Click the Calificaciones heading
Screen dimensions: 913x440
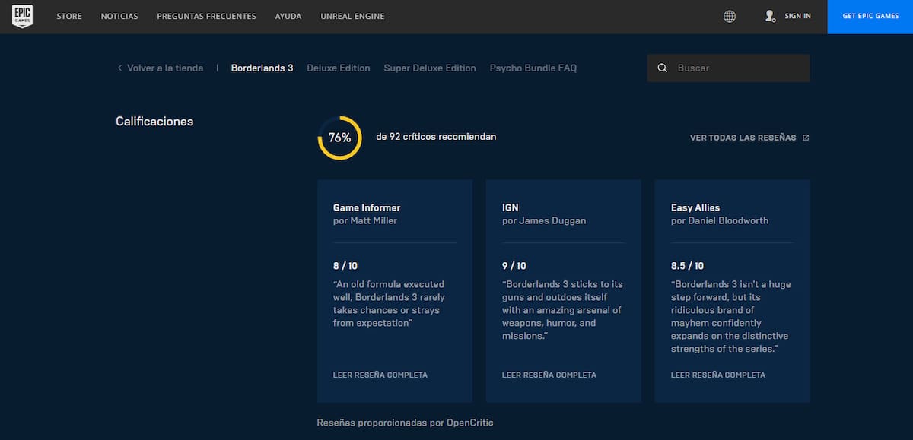[x=154, y=121]
